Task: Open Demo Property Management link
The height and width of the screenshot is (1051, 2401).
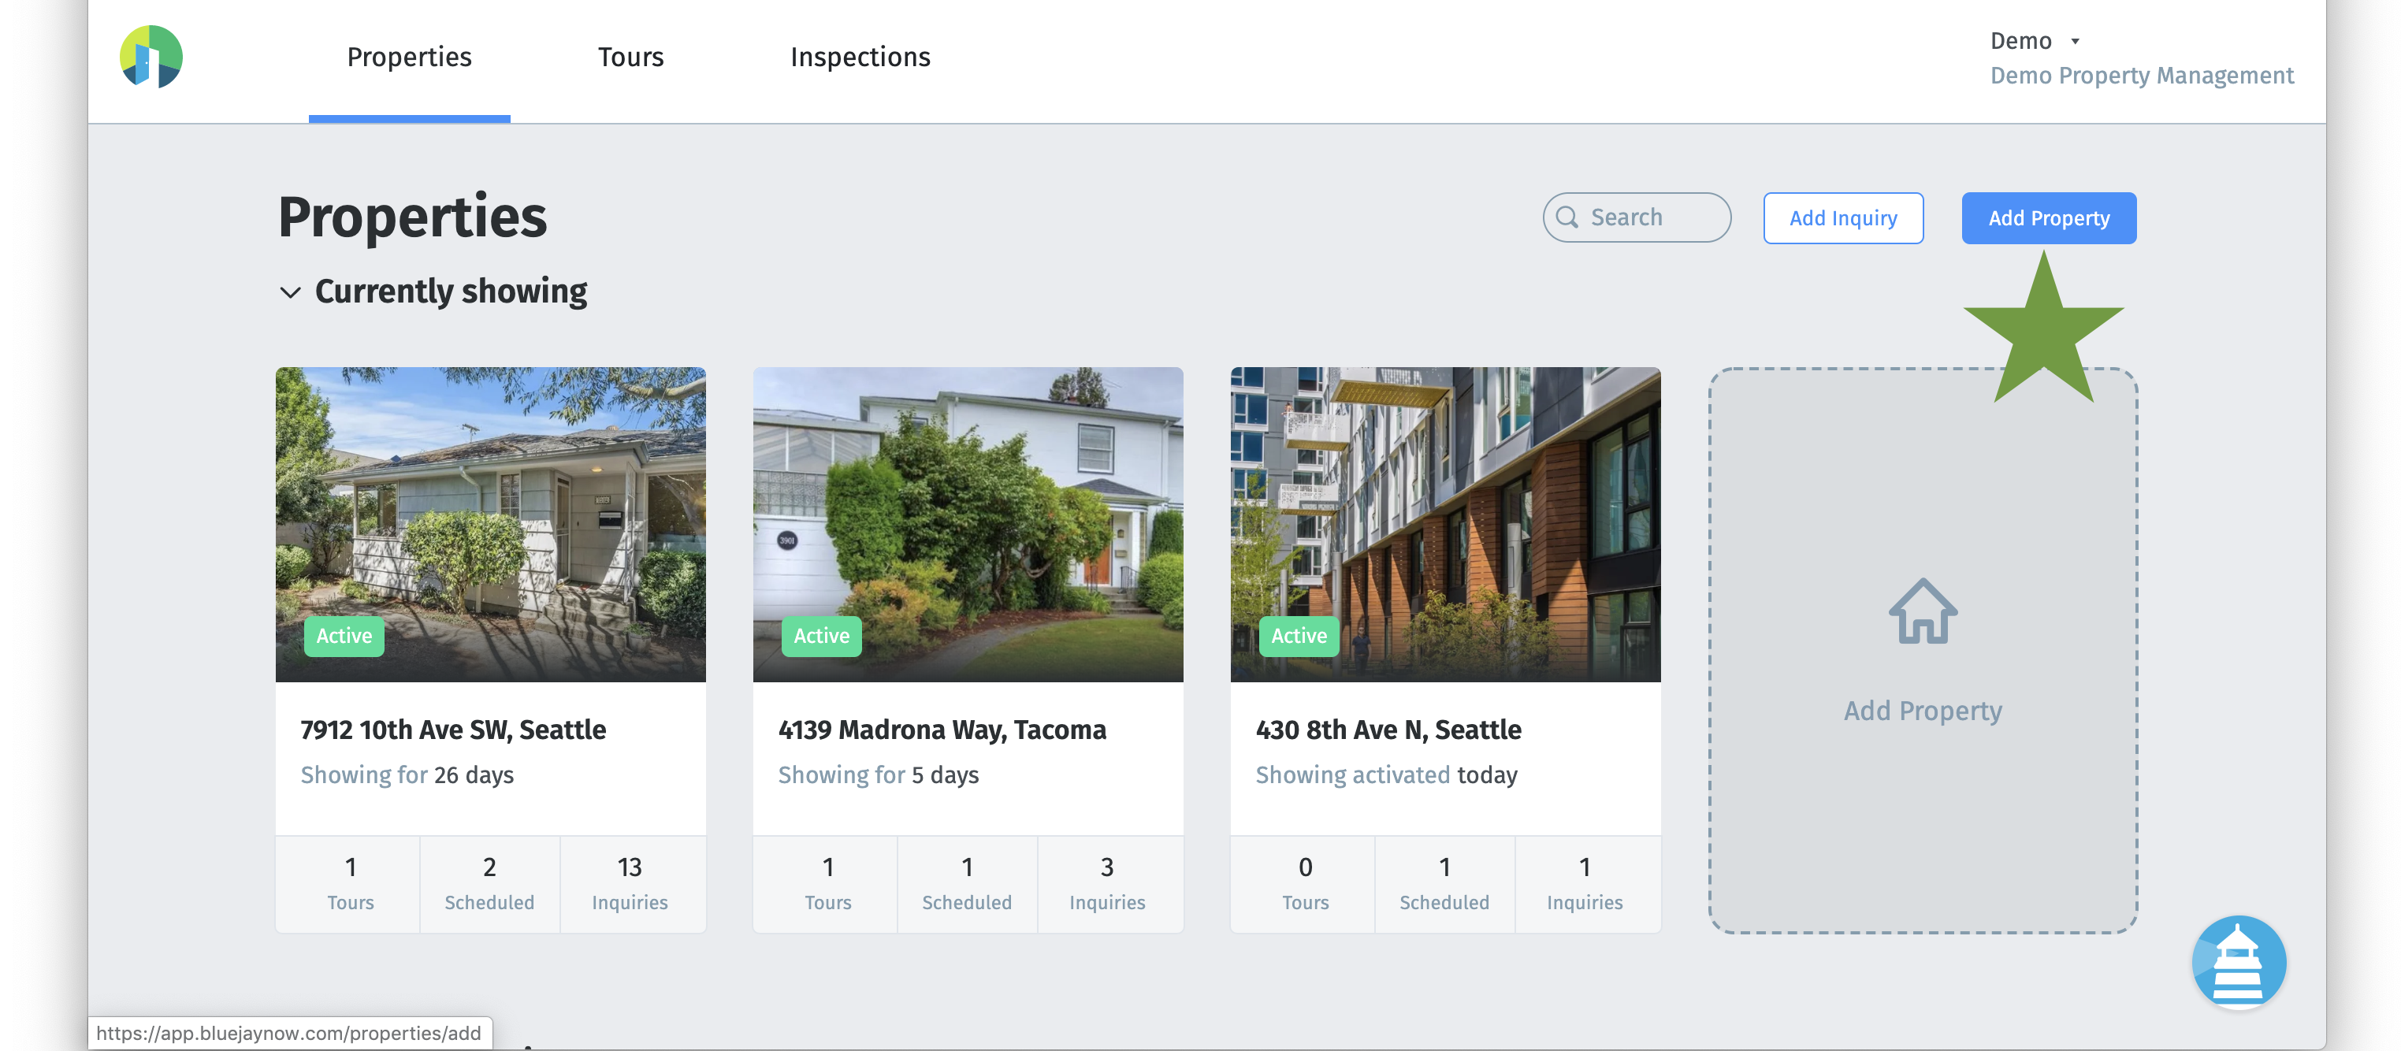Action: click(x=2142, y=76)
